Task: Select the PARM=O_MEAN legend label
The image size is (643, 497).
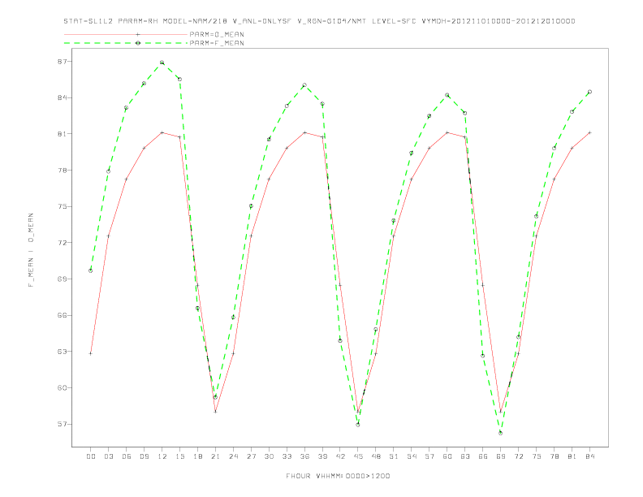Action: point(217,34)
